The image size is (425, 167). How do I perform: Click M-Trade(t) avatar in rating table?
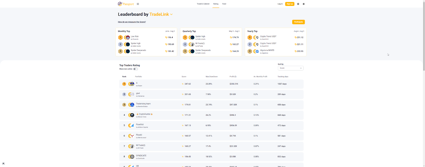pyautogui.click(x=132, y=146)
